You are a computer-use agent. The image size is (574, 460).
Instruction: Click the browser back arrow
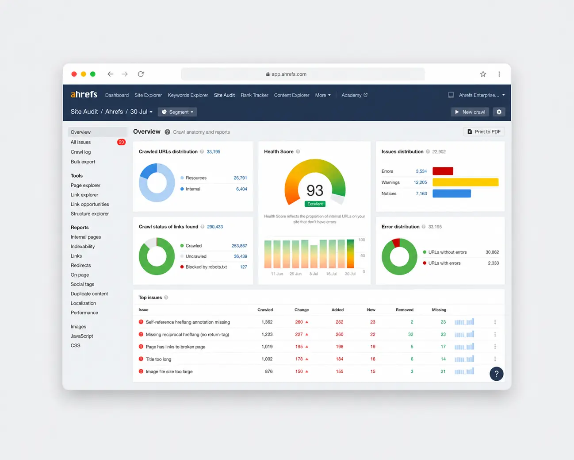click(x=111, y=74)
